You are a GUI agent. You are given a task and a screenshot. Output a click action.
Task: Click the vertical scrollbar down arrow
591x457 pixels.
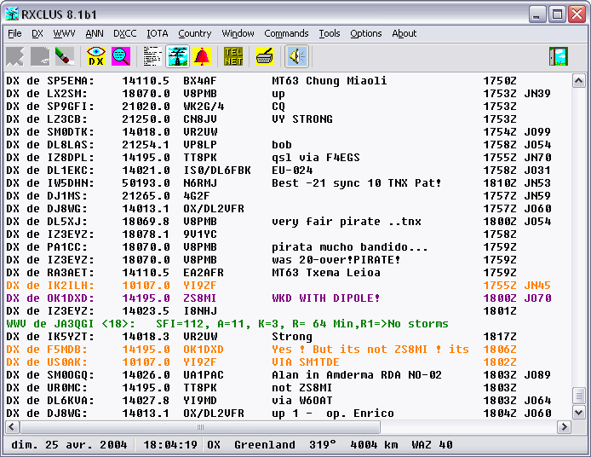[x=578, y=412]
